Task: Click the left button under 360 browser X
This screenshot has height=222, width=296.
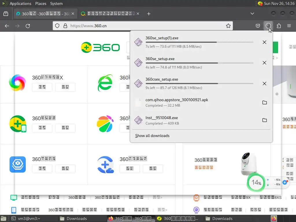Action: coord(42,87)
